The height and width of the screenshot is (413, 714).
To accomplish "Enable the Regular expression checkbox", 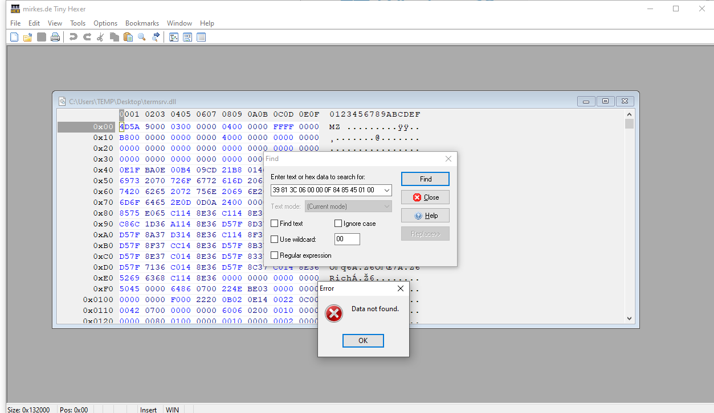I will pos(274,255).
